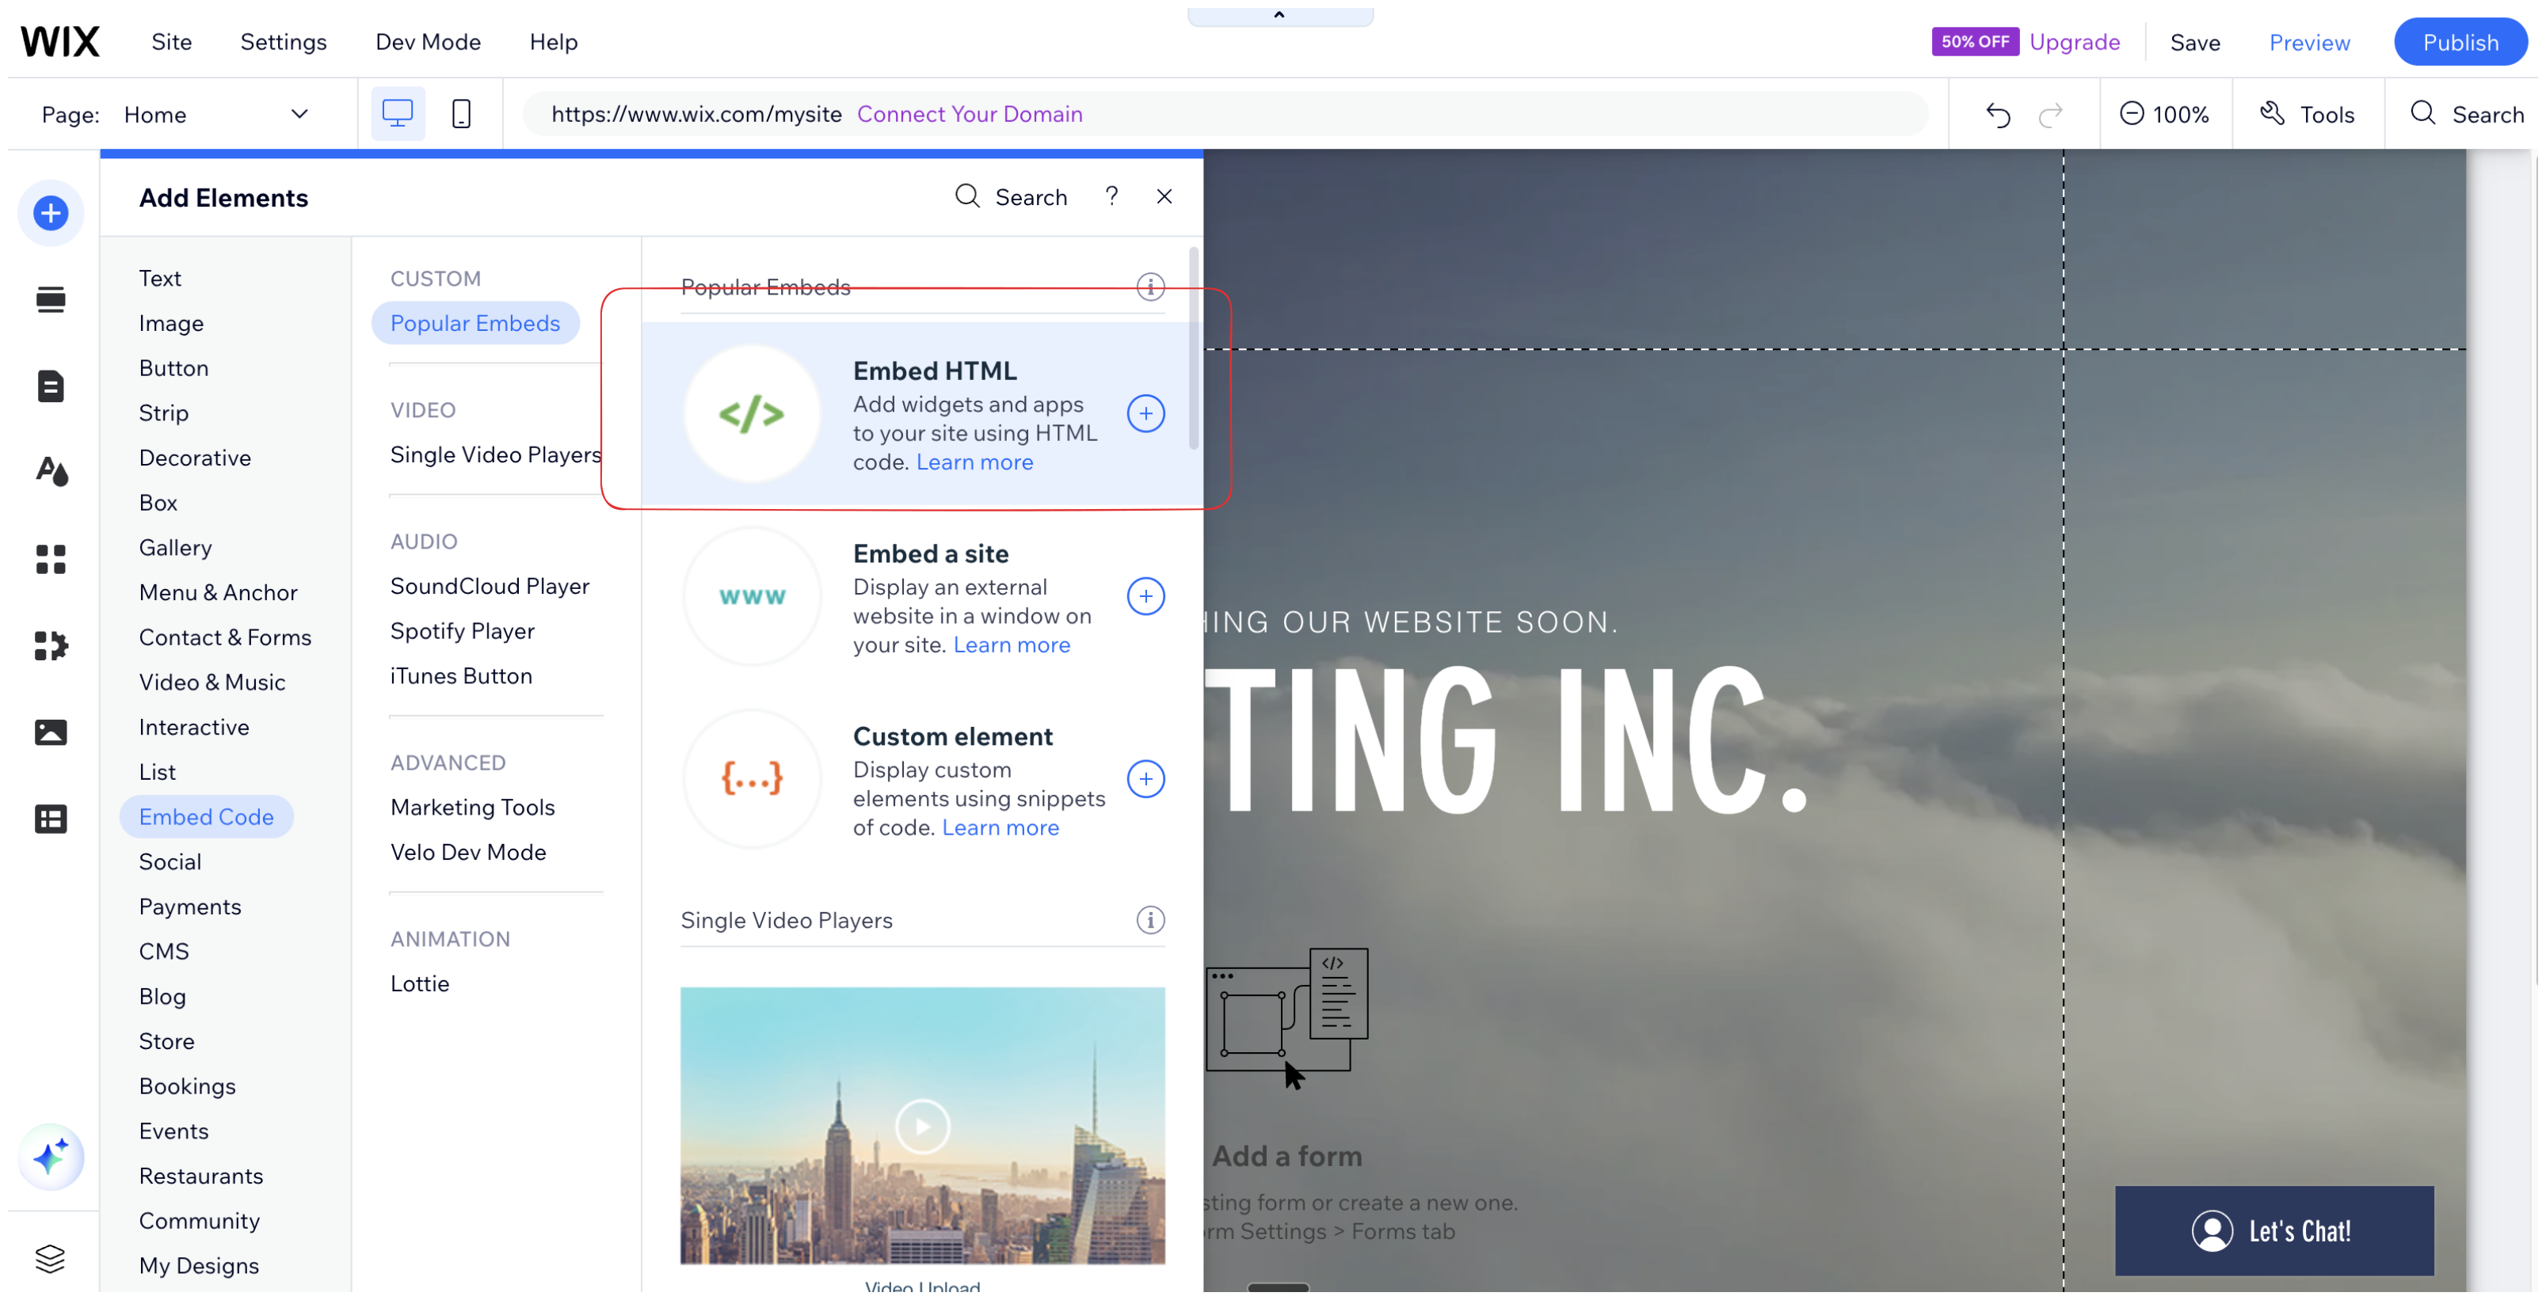Select the Contact & Forms category
The width and height of the screenshot is (2546, 1300).
(224, 638)
